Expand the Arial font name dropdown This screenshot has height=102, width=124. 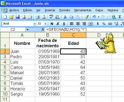pos(35,24)
